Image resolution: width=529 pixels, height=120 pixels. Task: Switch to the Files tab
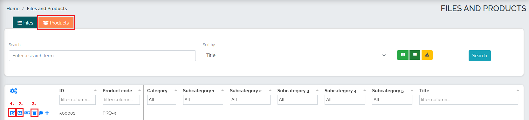[x=25, y=23]
